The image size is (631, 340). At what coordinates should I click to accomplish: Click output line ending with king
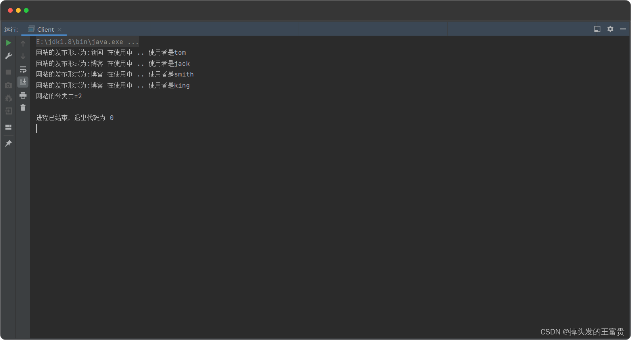click(113, 85)
